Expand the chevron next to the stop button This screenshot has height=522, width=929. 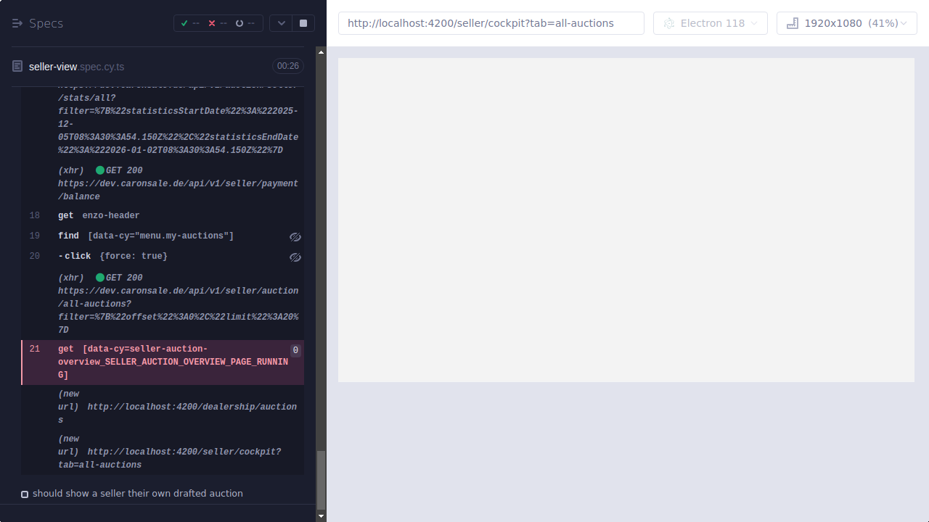pyautogui.click(x=281, y=22)
